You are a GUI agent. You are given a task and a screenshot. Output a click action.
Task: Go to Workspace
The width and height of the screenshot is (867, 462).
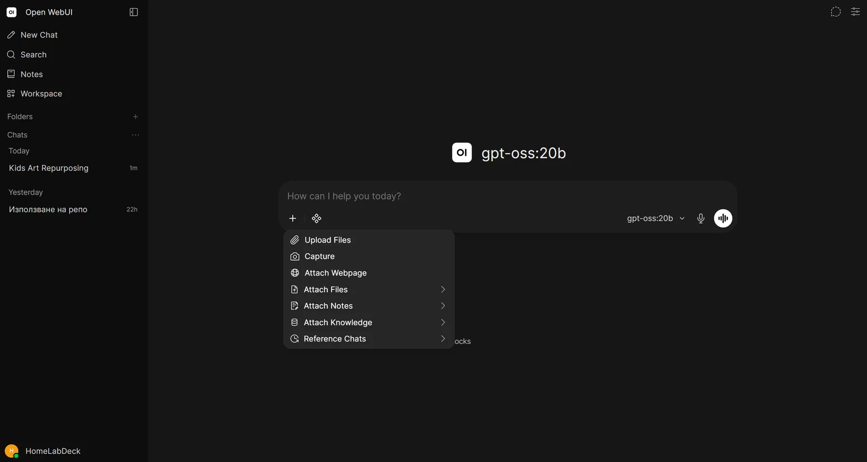(x=74, y=94)
